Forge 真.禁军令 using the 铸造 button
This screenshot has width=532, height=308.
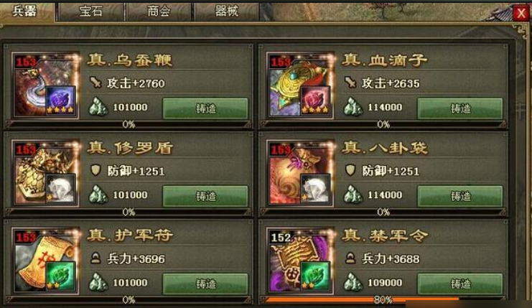[460, 284]
